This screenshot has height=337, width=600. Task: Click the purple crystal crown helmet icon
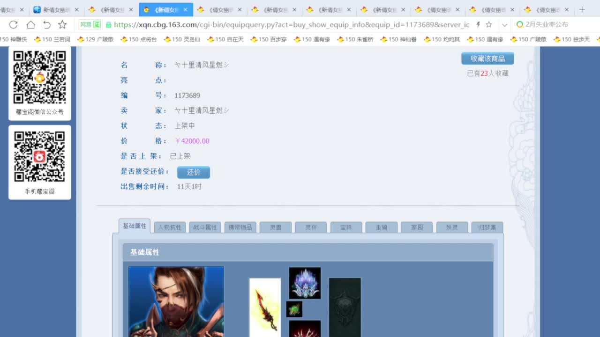(305, 283)
